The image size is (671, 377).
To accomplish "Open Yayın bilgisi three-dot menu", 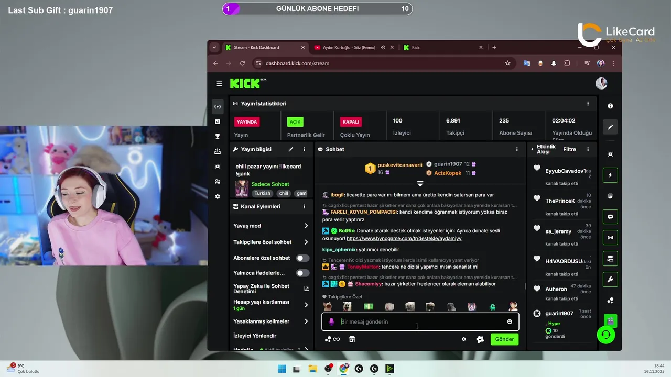I will [304, 149].
